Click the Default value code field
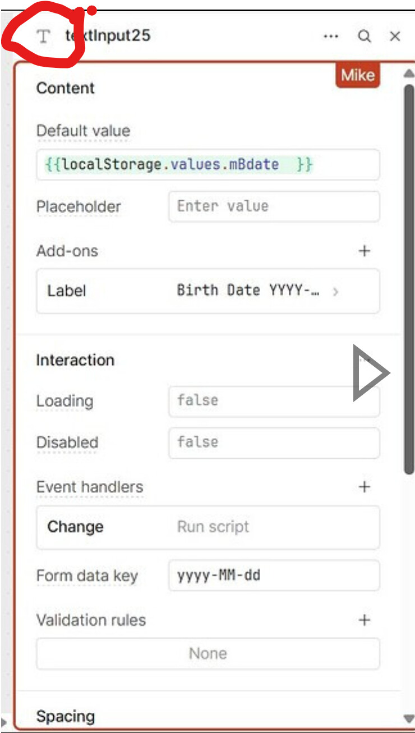 pyautogui.click(x=208, y=165)
